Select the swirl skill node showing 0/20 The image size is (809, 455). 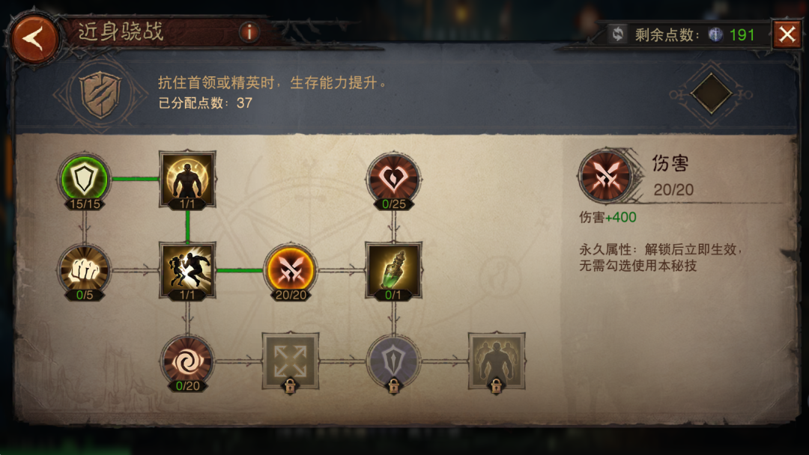(x=187, y=361)
